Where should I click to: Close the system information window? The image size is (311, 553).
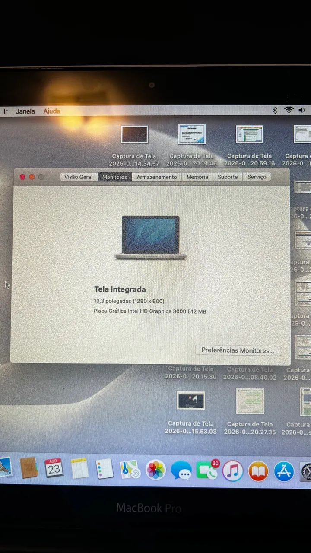[22, 177]
